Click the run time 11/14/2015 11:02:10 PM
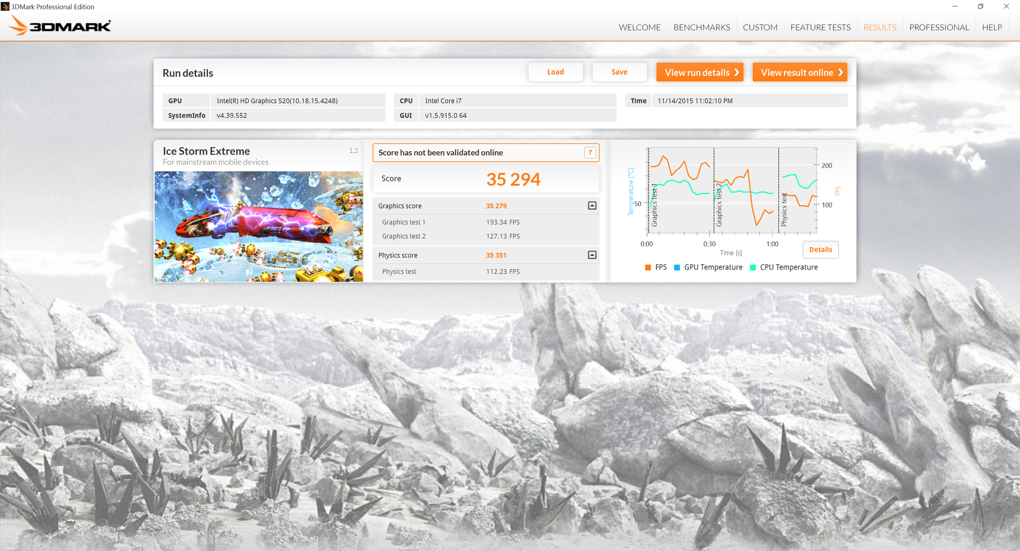 tap(695, 101)
